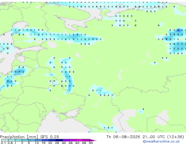Click the date 'Th 06-08-2026'

tap(123, 137)
